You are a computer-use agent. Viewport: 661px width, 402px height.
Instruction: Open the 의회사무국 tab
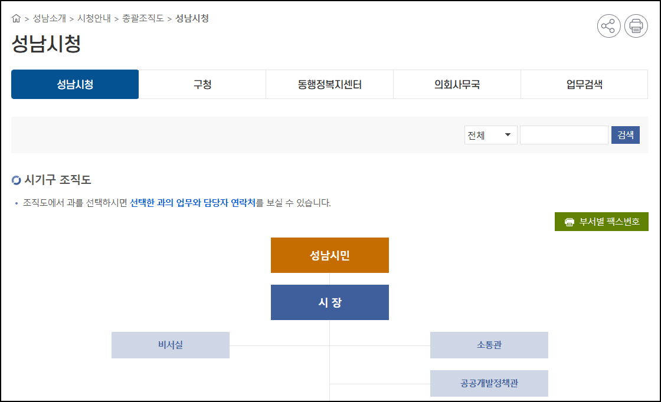tap(457, 84)
